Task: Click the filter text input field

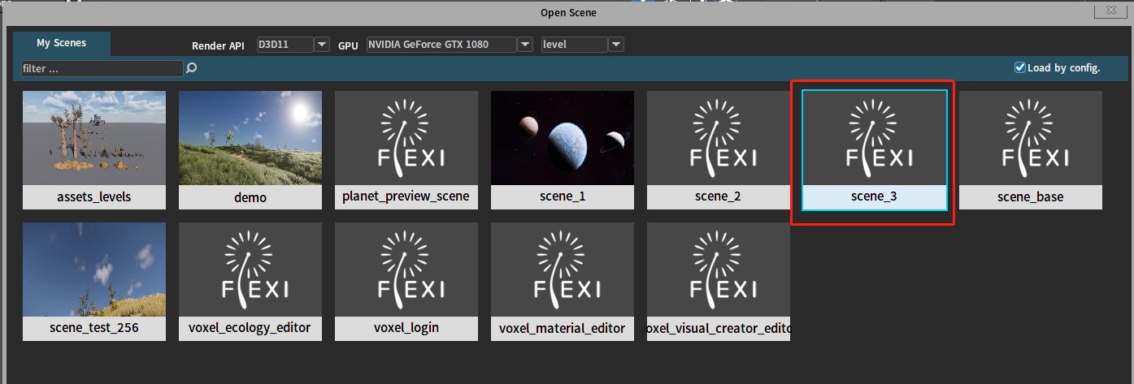Action: point(102,69)
